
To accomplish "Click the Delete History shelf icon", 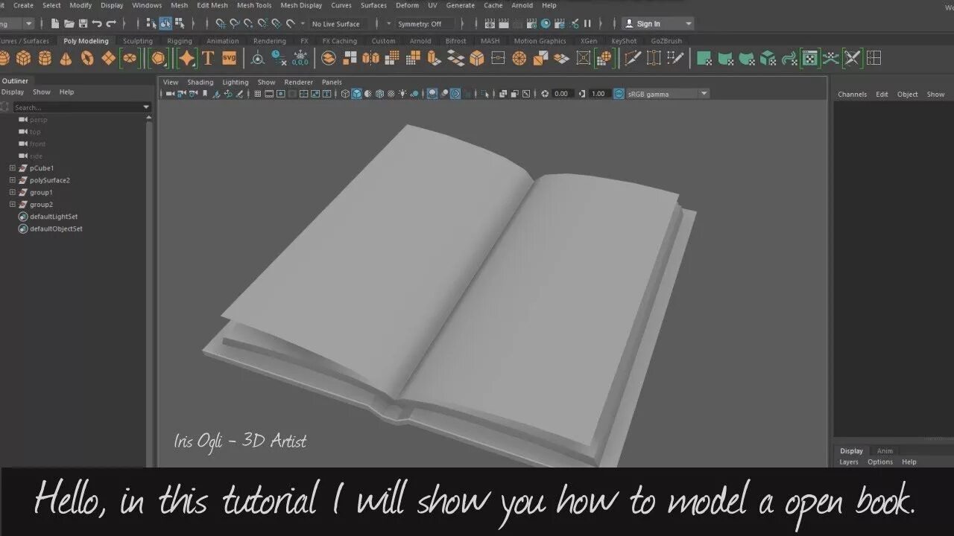I will pyautogui.click(x=279, y=58).
